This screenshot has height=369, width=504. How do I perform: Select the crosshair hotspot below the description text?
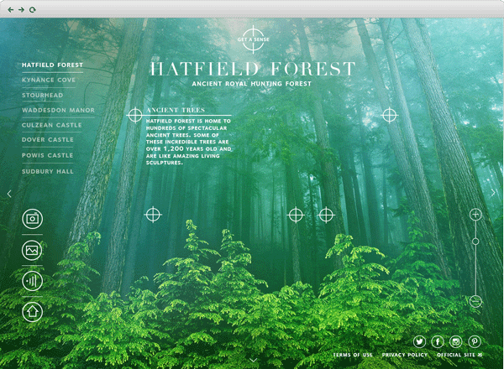click(x=154, y=215)
